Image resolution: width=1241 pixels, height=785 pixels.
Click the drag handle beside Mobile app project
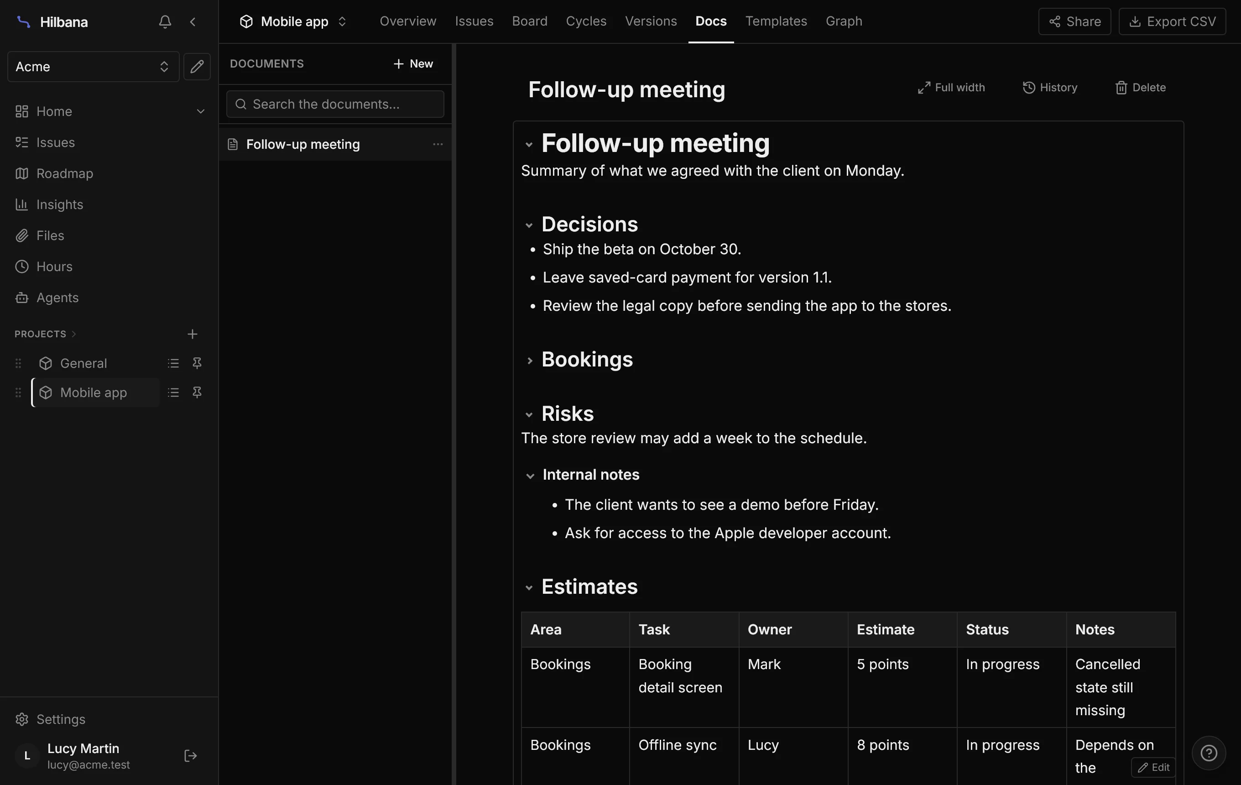click(x=18, y=392)
